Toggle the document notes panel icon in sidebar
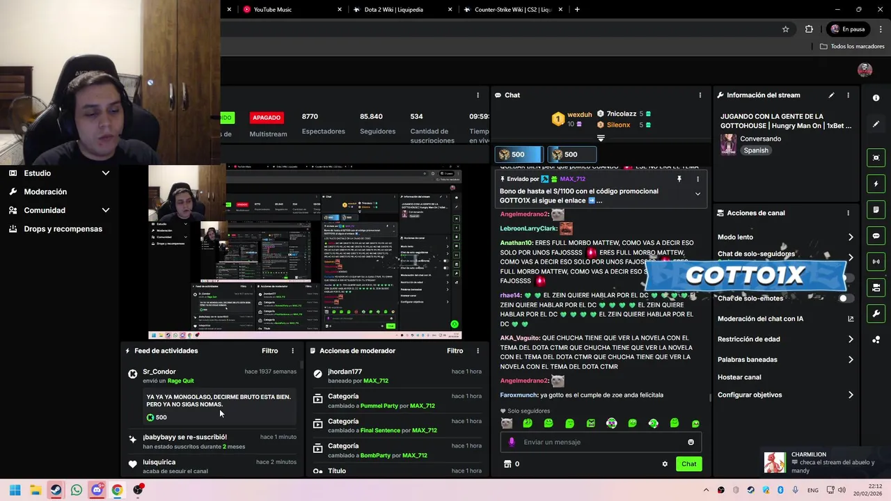Viewport: 891px width, 501px height. click(876, 209)
